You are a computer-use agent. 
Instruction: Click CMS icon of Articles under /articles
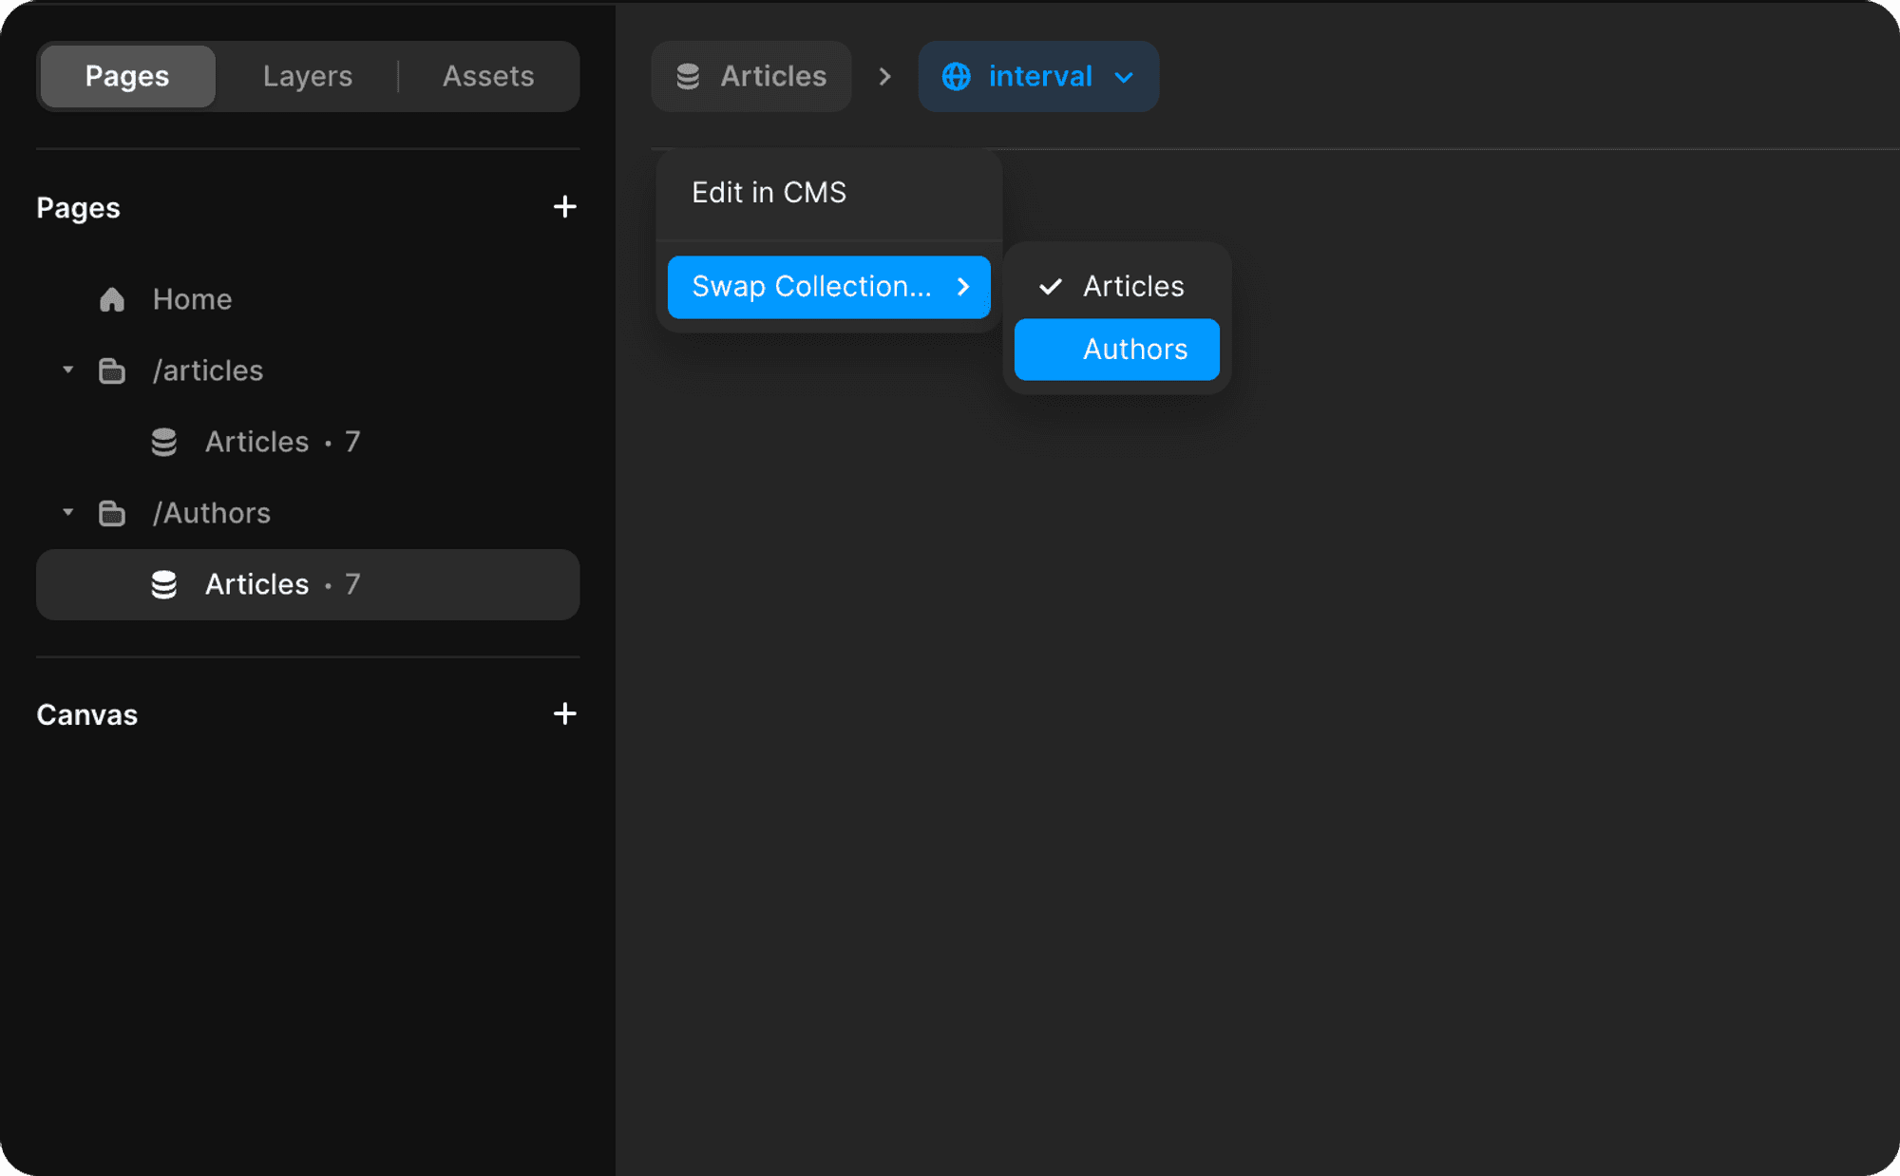pyautogui.click(x=164, y=442)
